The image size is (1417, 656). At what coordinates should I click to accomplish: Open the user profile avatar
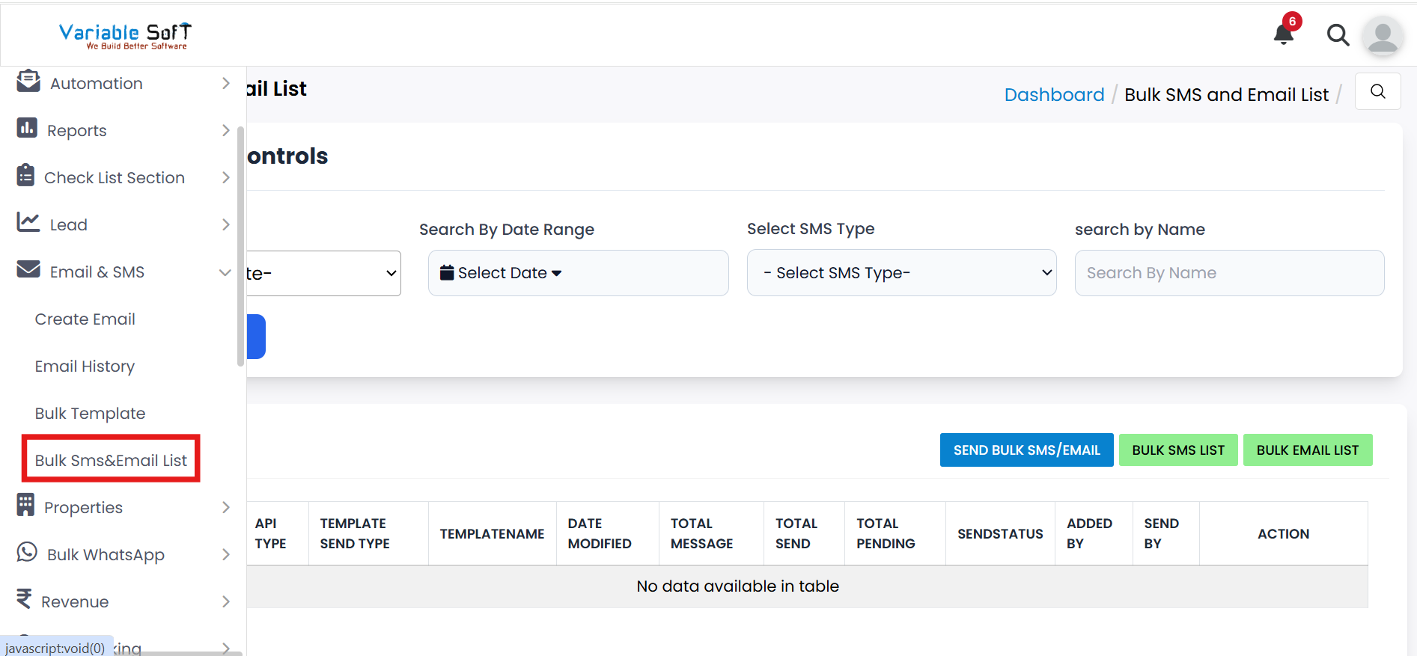point(1382,36)
